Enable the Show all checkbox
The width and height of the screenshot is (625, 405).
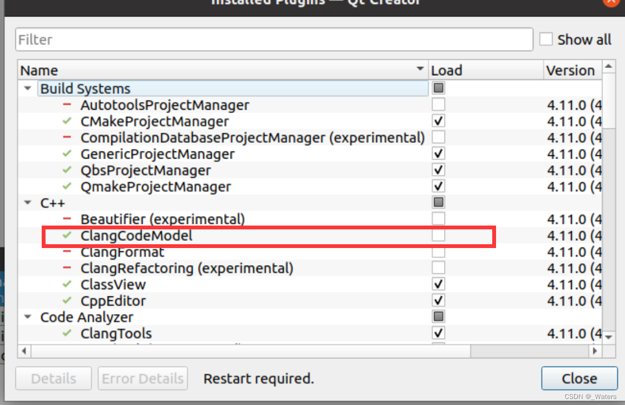point(546,40)
